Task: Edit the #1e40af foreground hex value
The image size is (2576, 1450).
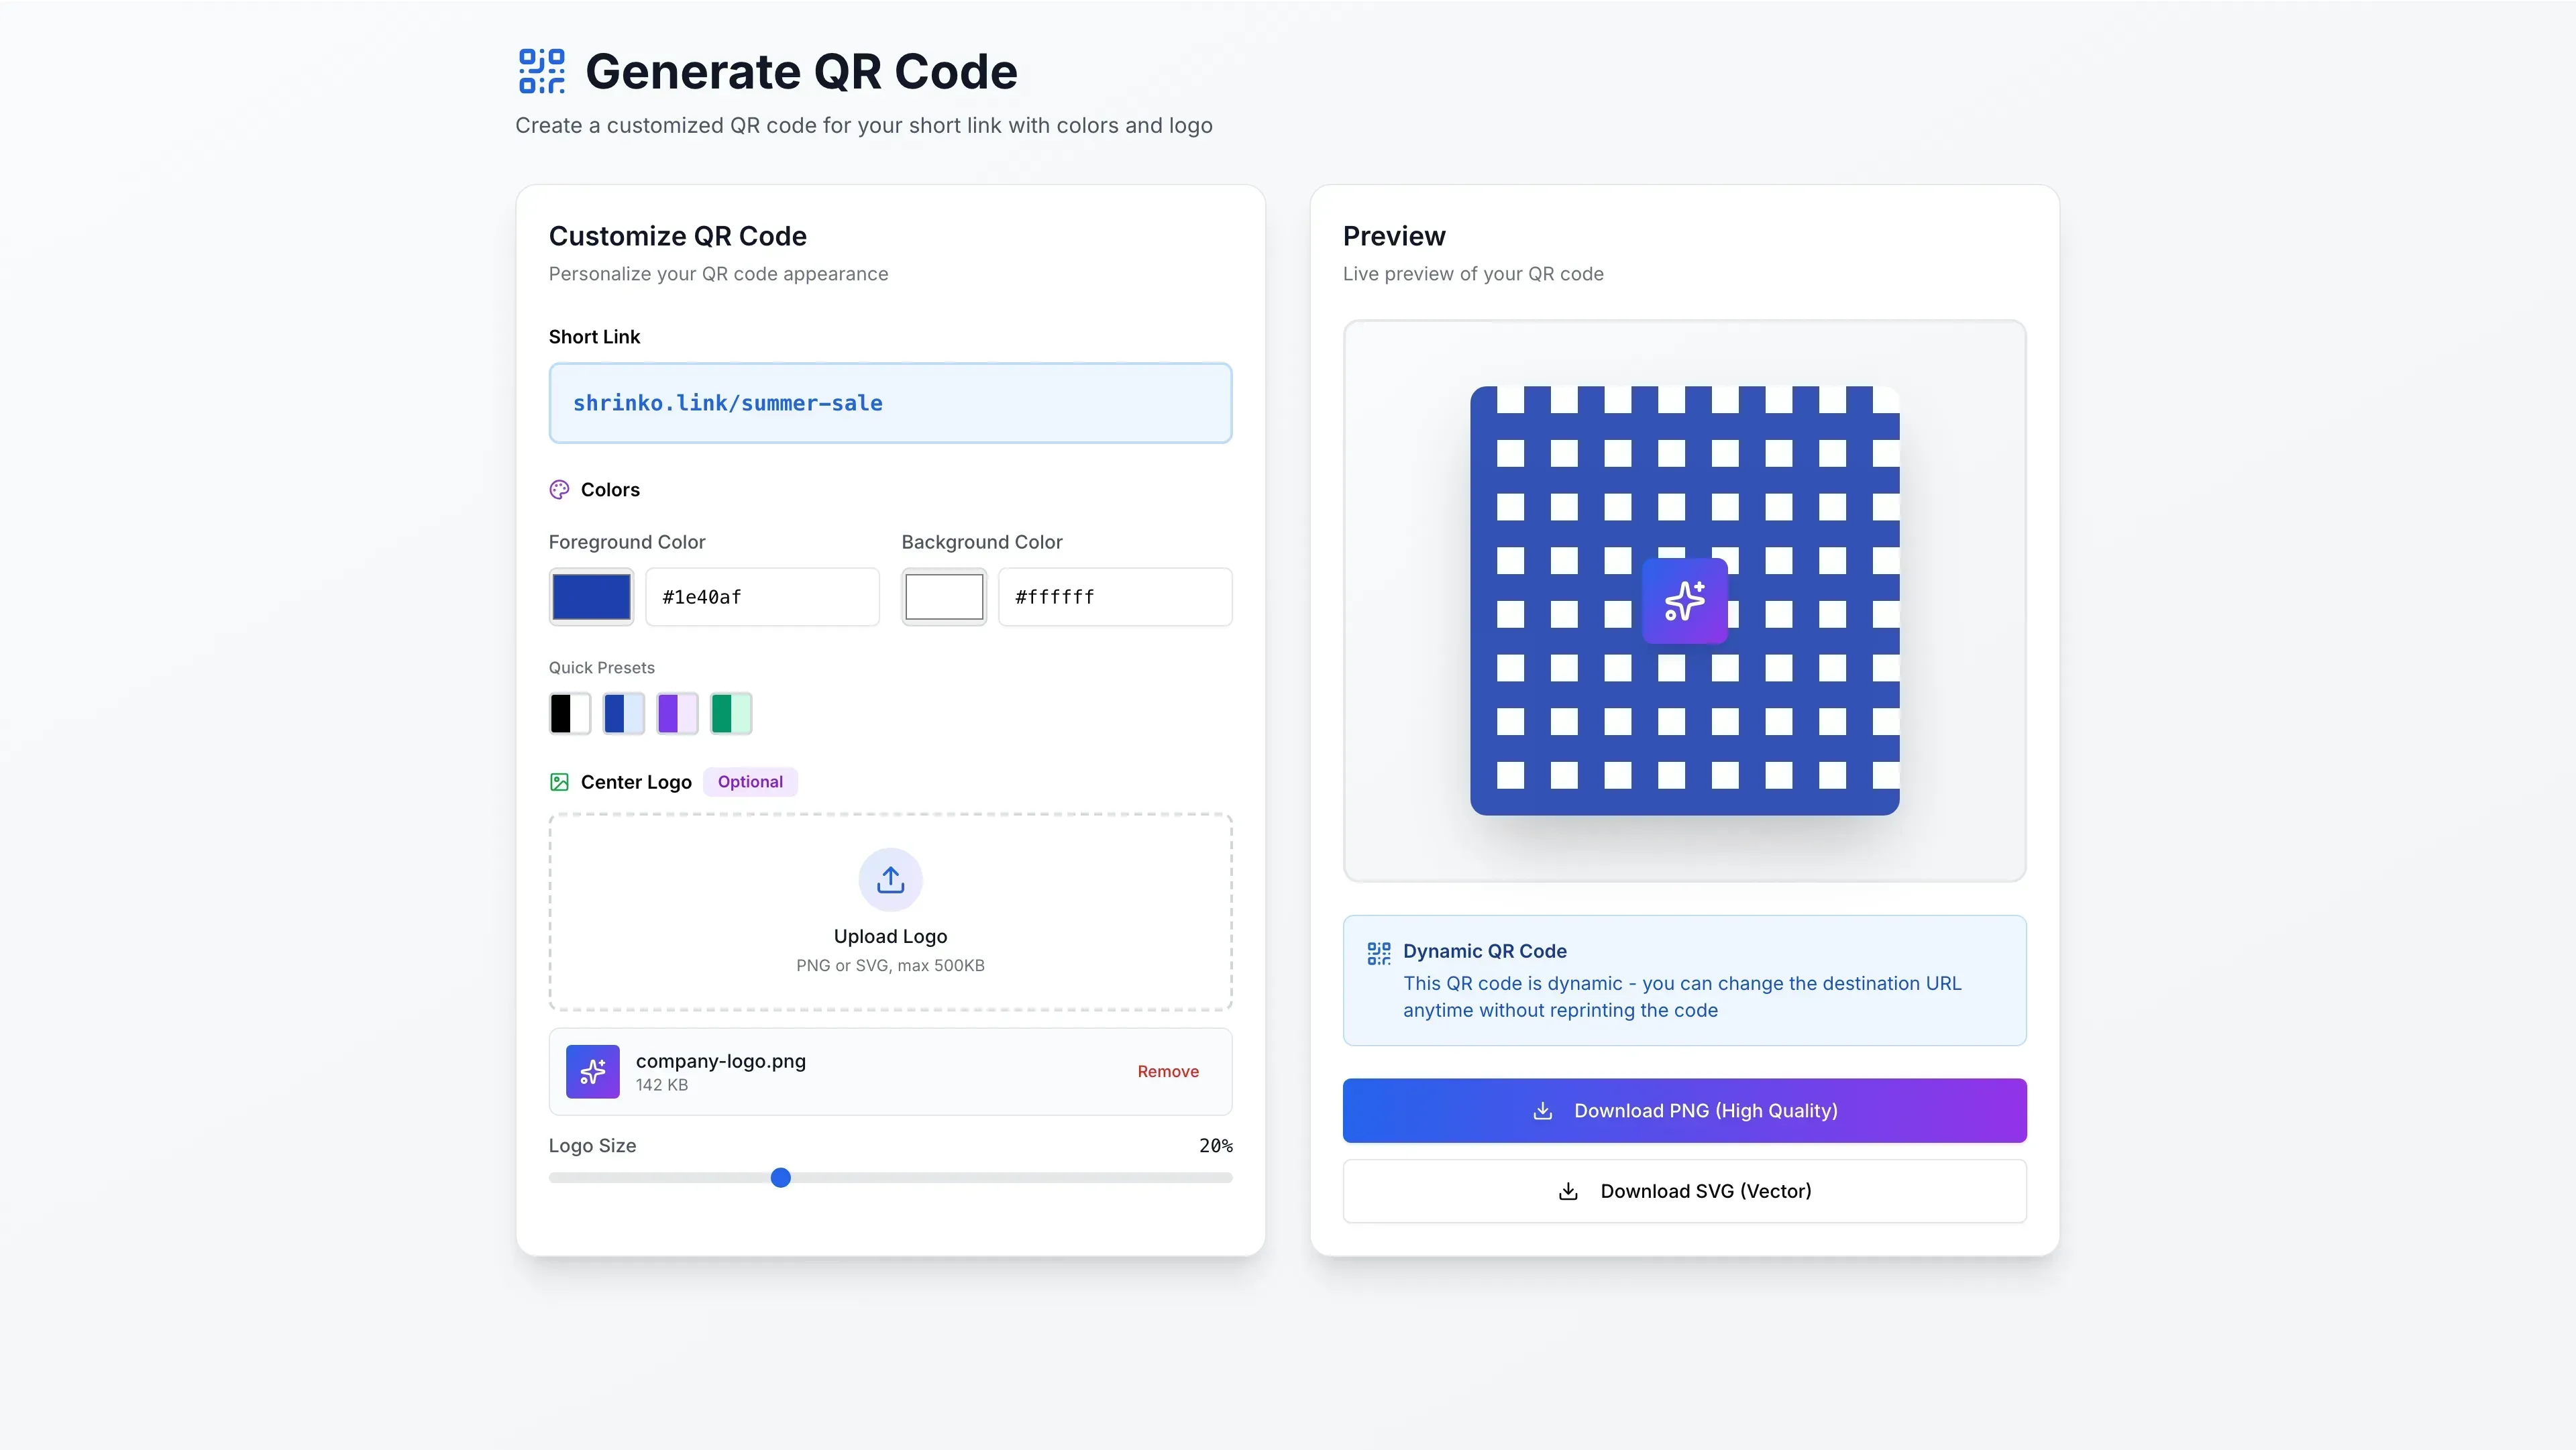Action: pyautogui.click(x=761, y=596)
